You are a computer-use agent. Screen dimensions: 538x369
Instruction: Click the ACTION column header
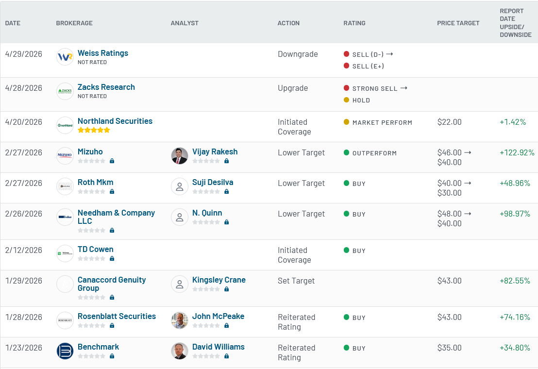click(x=288, y=23)
